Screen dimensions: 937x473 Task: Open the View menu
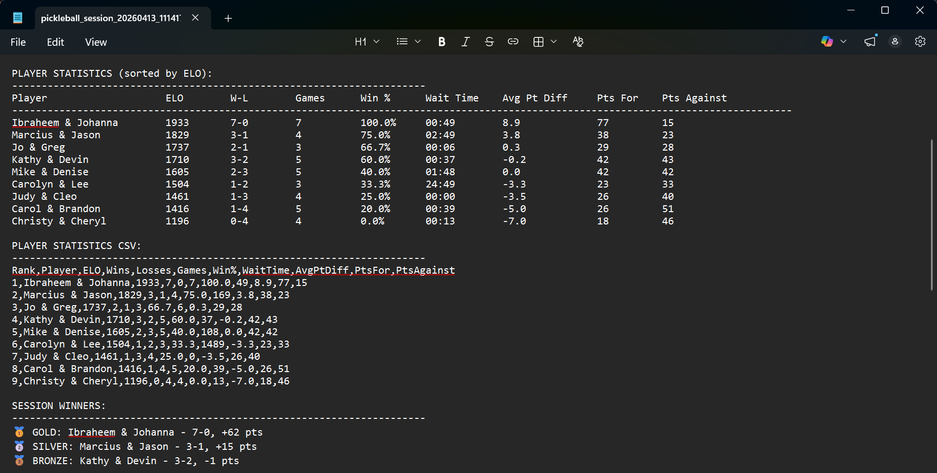(96, 42)
